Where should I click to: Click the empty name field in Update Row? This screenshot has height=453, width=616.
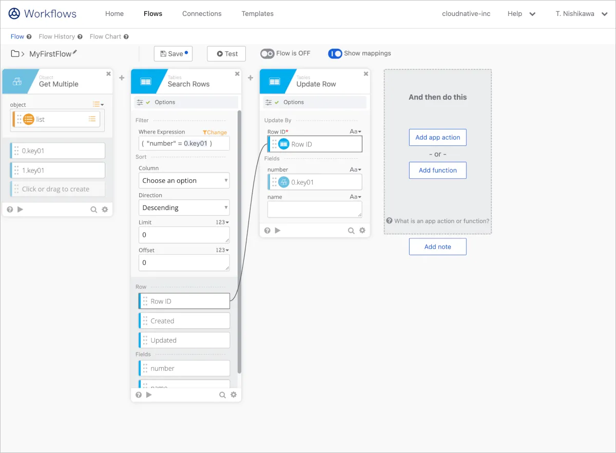315,209
